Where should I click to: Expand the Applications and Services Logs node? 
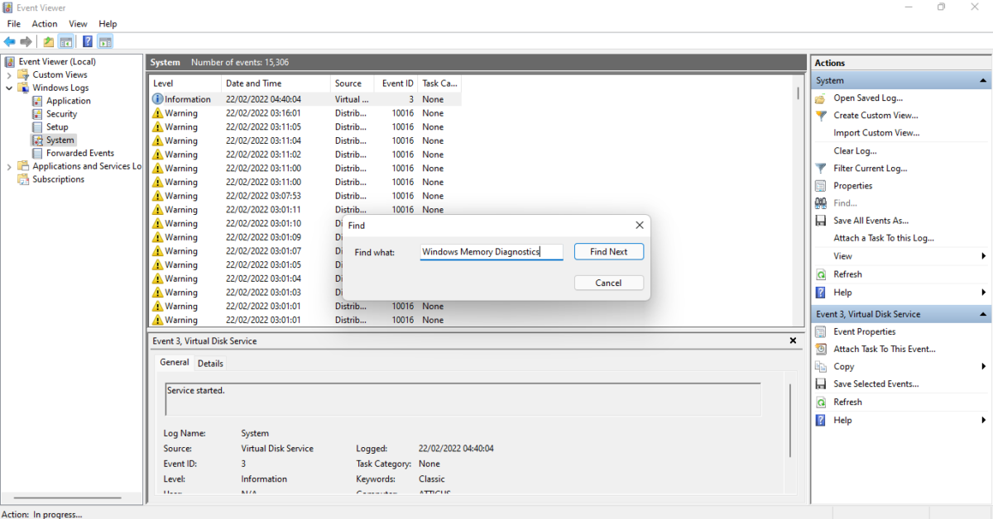click(x=7, y=165)
